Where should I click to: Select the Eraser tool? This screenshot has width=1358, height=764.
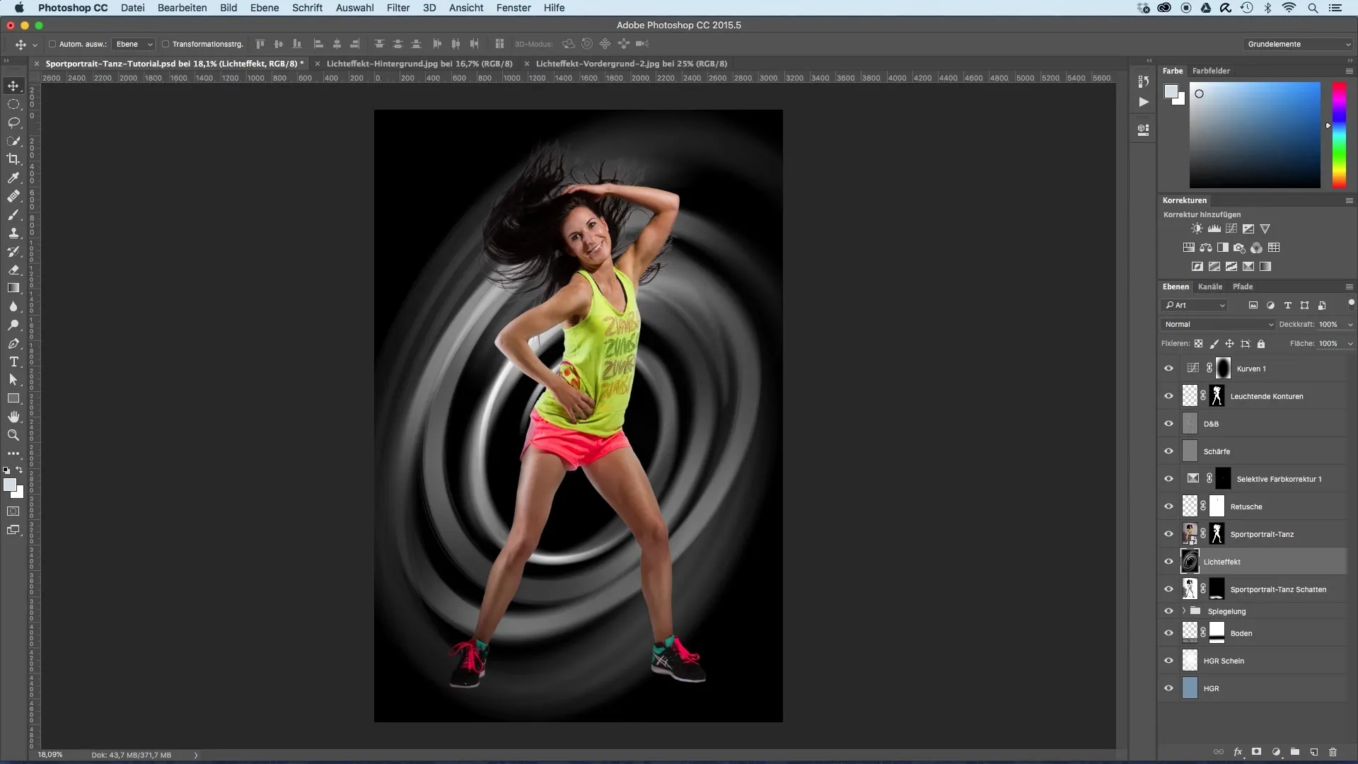point(13,270)
